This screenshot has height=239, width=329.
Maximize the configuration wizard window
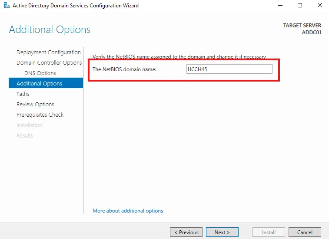click(299, 6)
